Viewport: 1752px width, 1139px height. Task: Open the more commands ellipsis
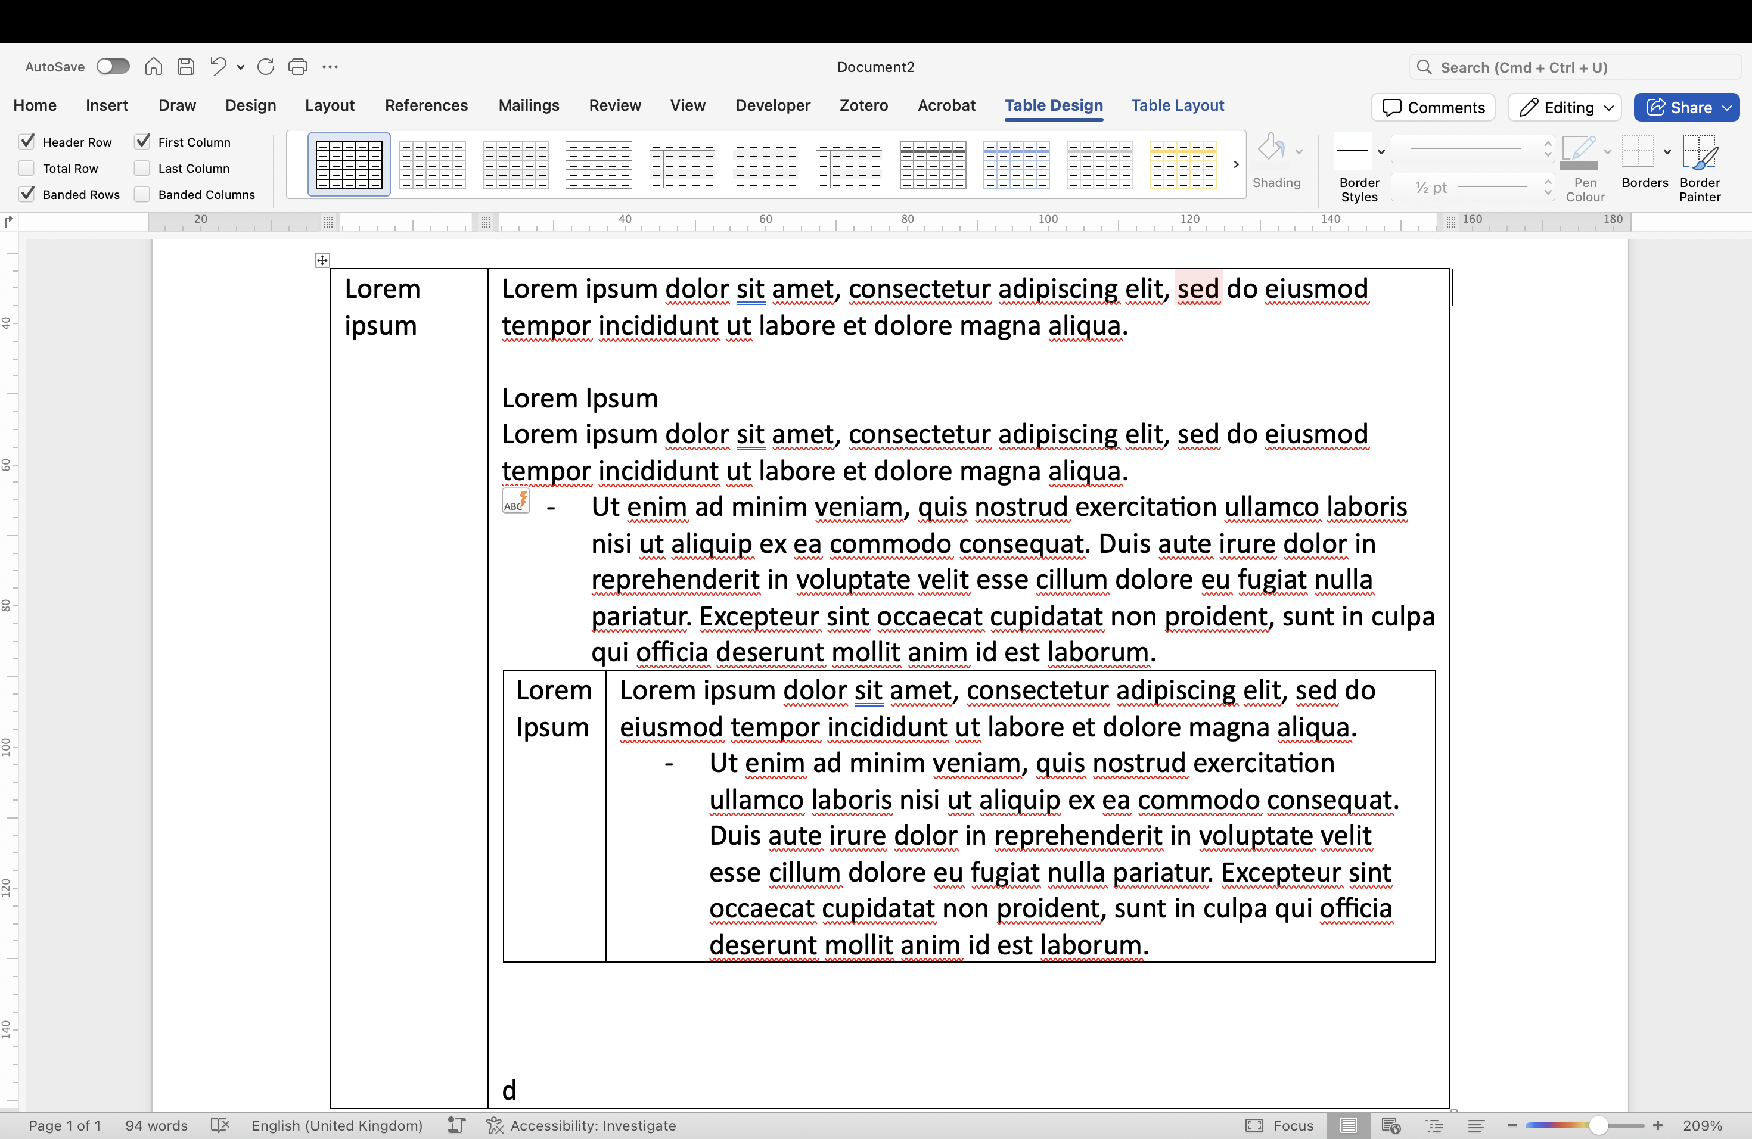330,67
